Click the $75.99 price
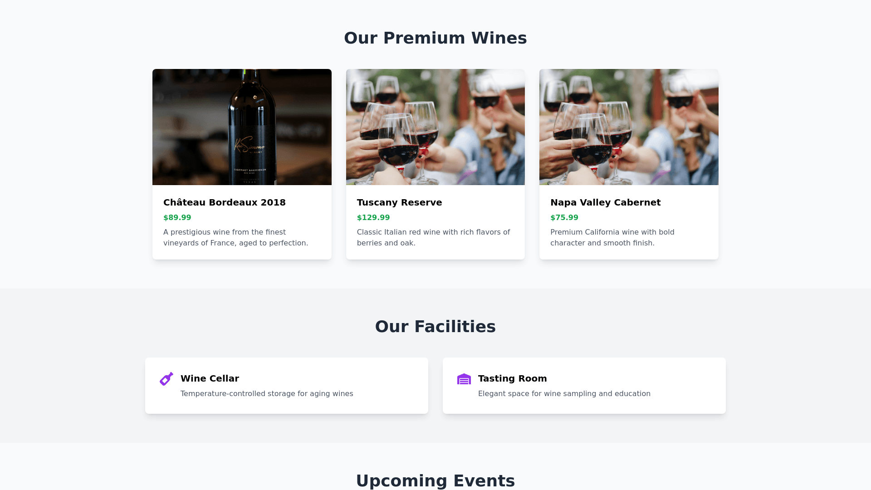871x490 pixels. pos(564,218)
